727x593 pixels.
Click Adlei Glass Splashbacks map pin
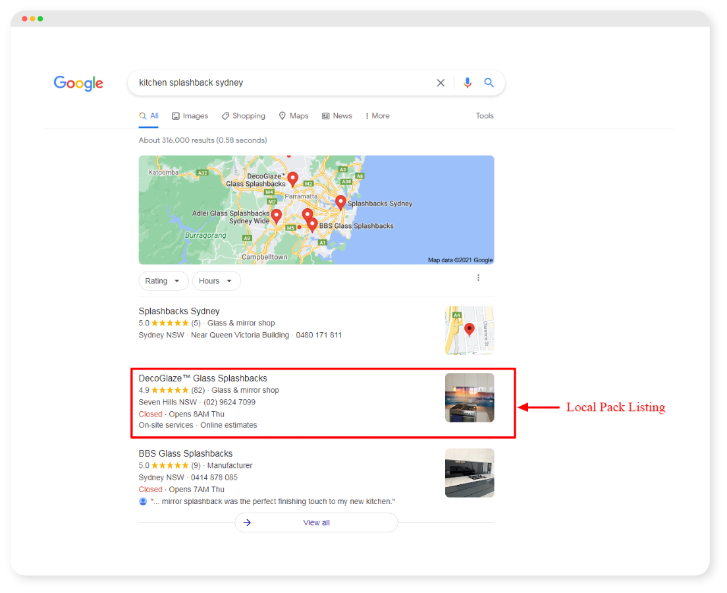(277, 216)
